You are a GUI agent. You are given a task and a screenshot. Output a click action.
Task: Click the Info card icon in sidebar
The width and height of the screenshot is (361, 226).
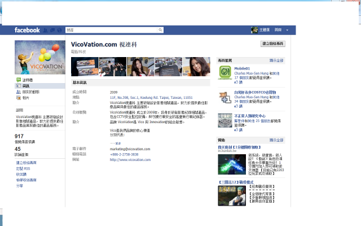coord(19,86)
